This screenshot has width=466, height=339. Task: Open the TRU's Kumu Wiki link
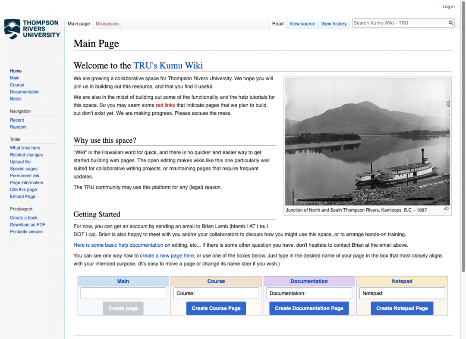(x=168, y=66)
